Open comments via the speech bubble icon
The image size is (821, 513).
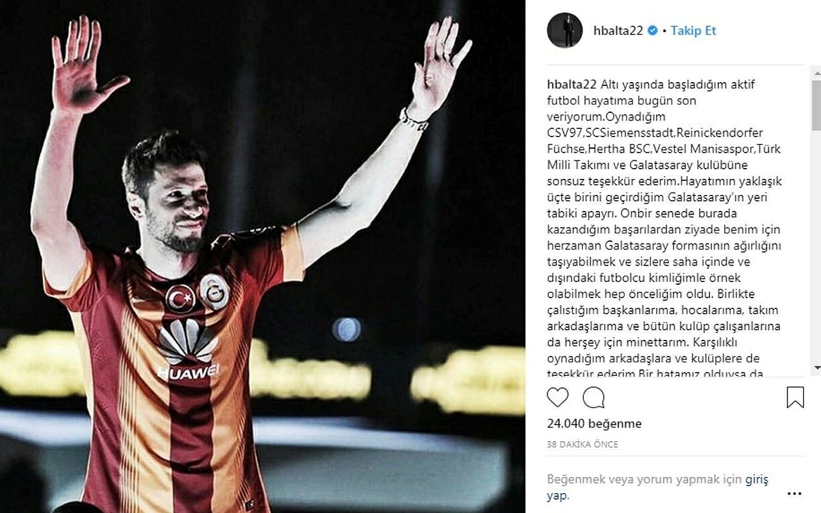(x=593, y=398)
